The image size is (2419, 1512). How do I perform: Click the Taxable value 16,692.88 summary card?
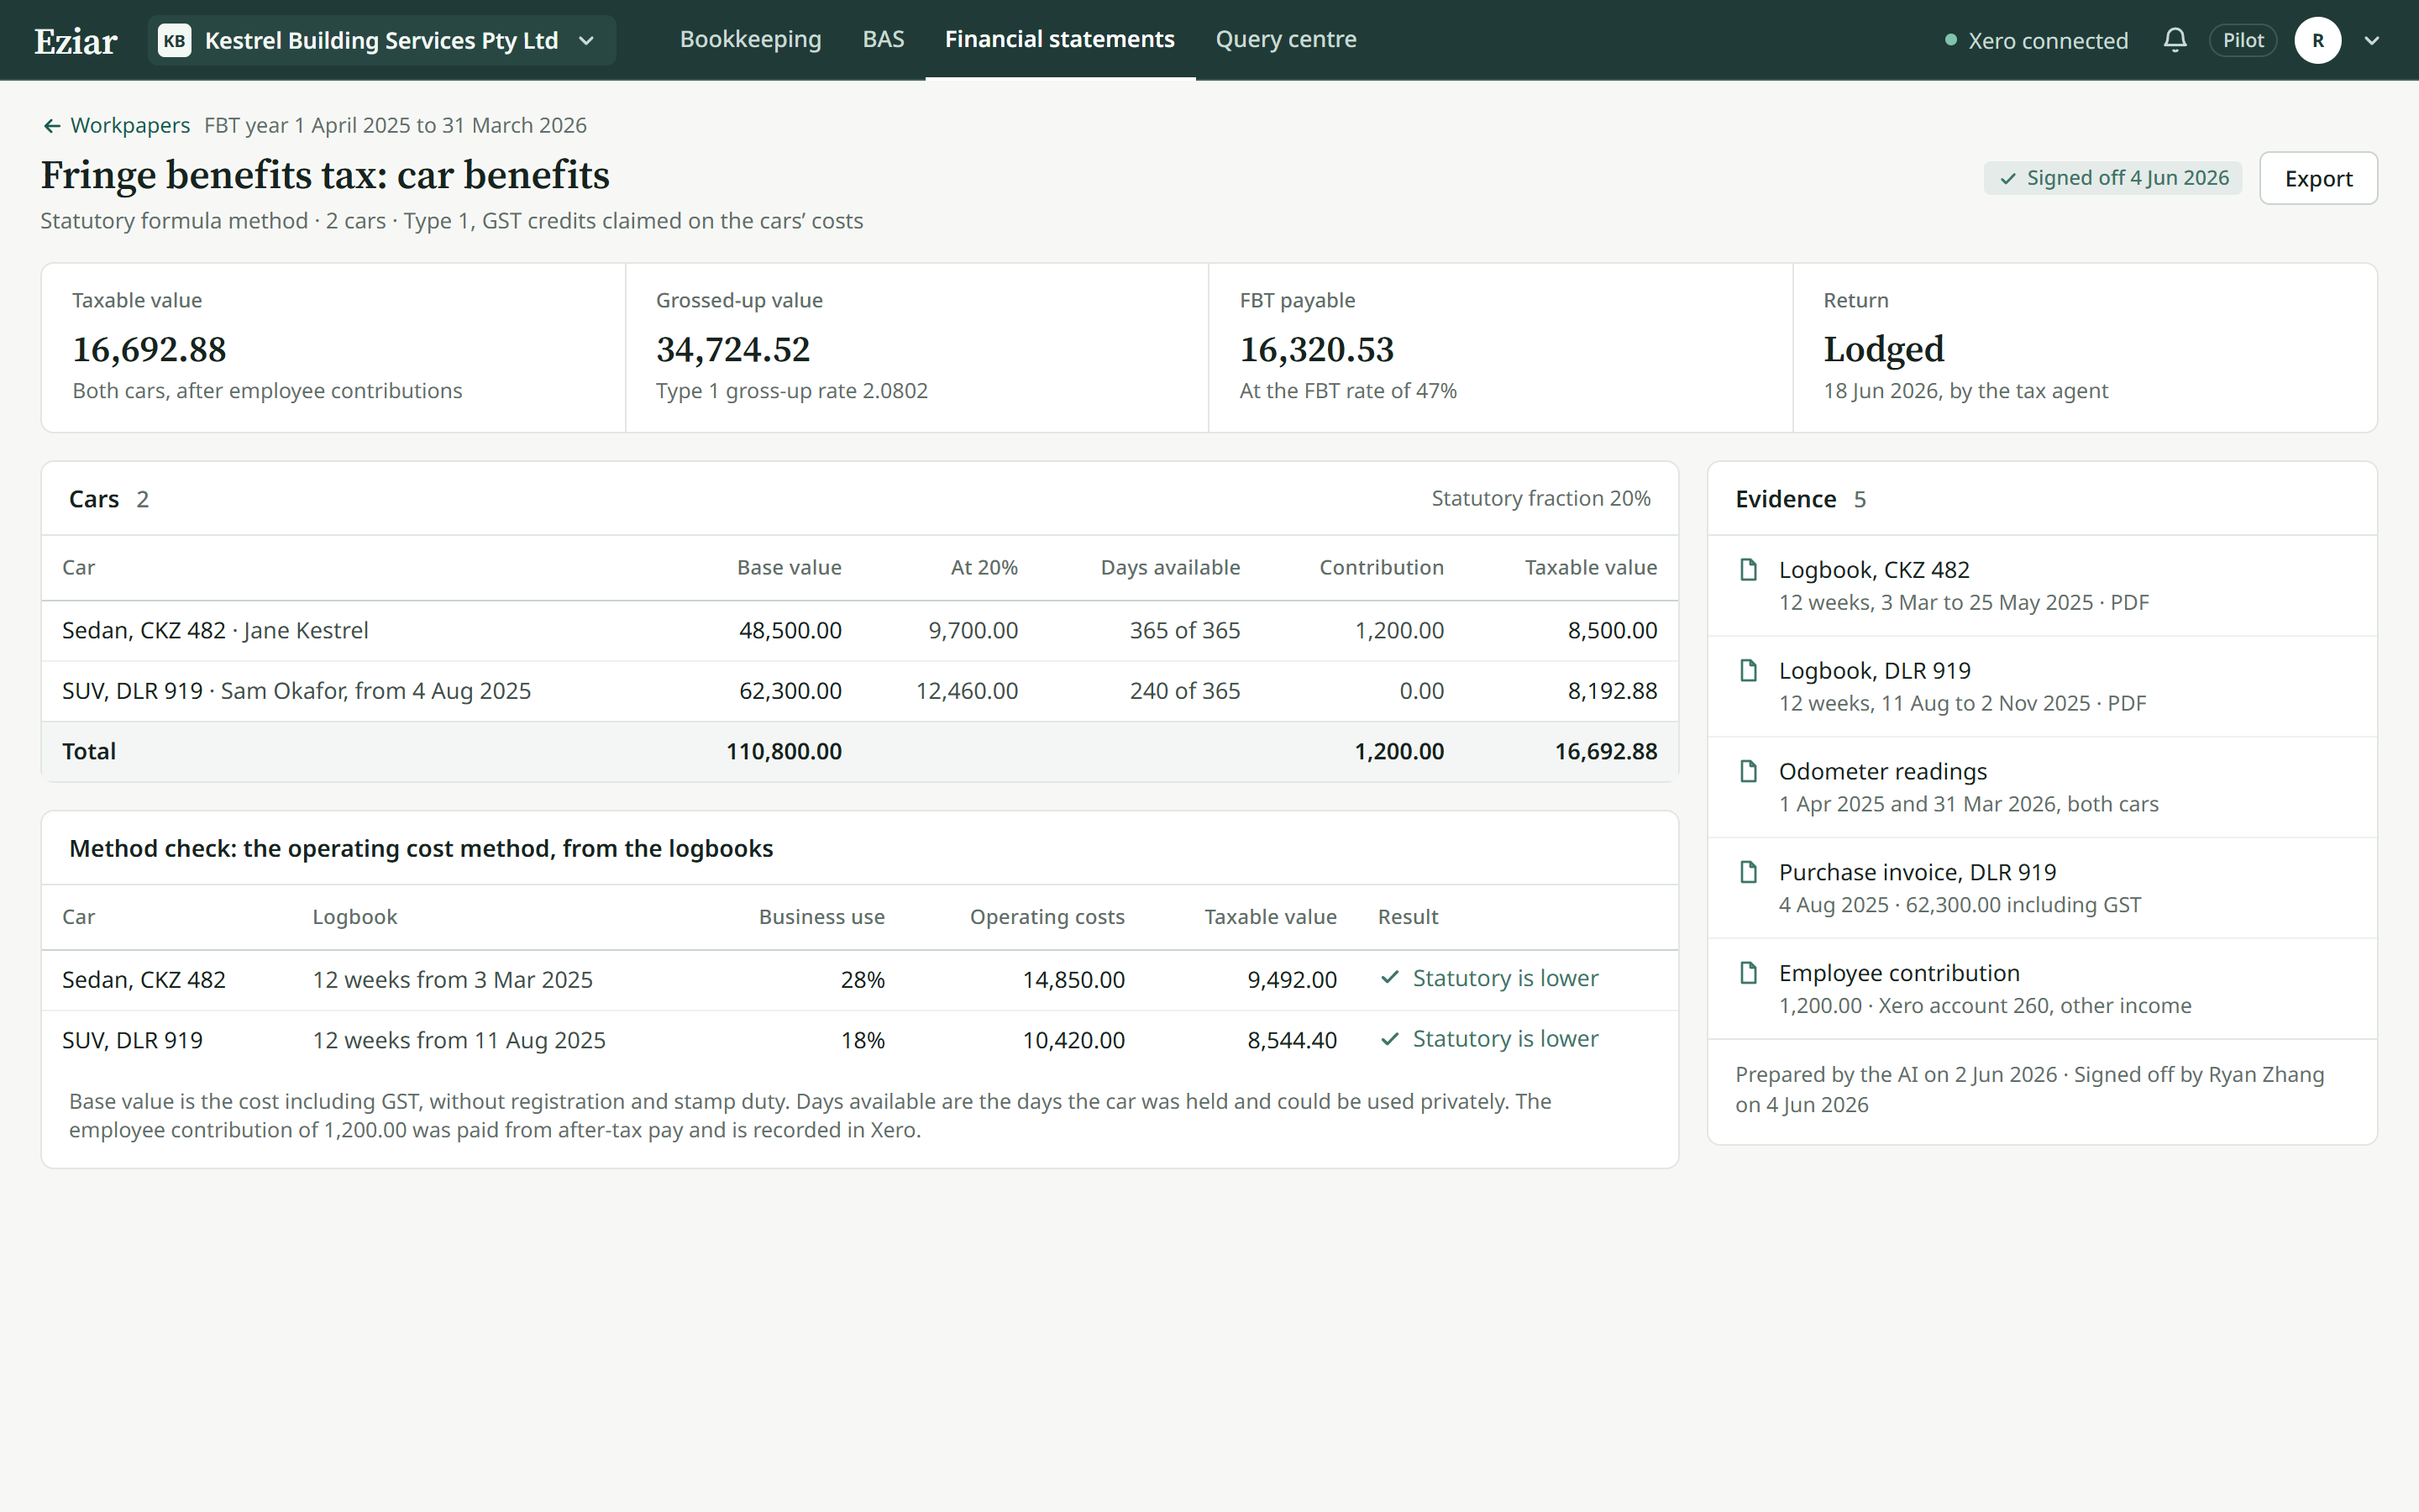(x=333, y=348)
